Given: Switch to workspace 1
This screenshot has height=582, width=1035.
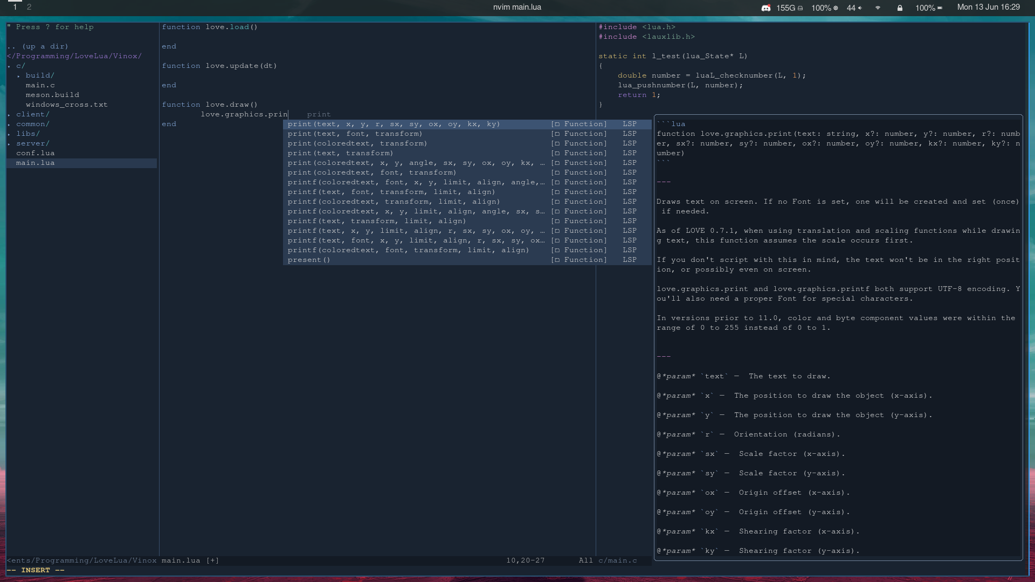Looking at the screenshot, I should click(15, 8).
